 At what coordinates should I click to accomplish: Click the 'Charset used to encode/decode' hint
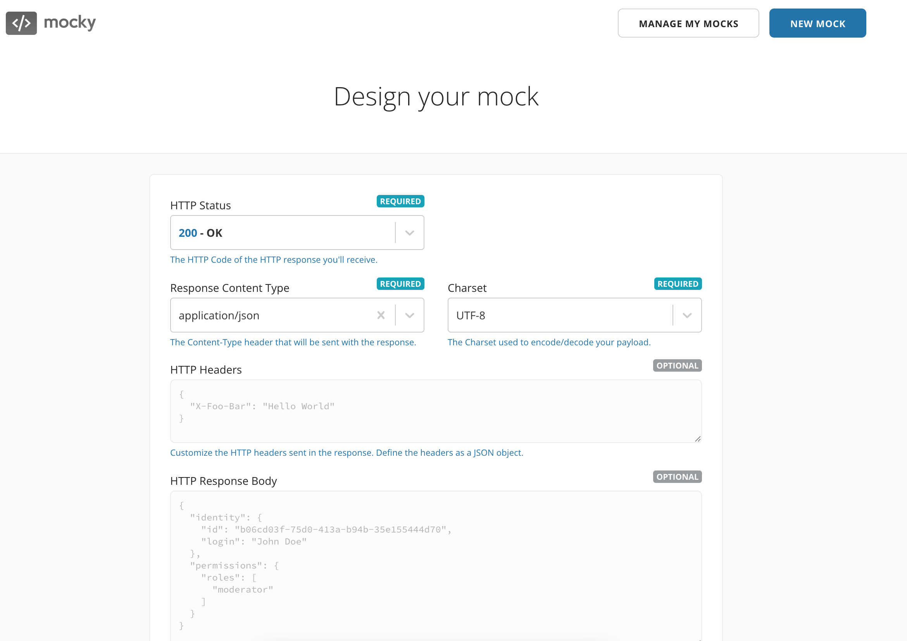point(549,342)
